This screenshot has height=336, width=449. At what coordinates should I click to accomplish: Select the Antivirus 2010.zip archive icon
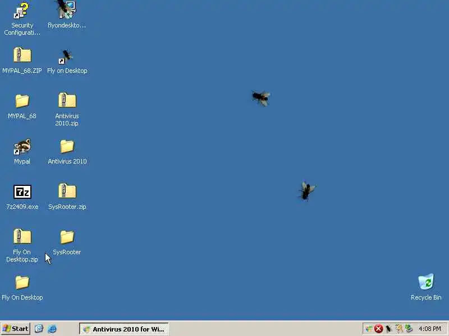[x=67, y=100]
